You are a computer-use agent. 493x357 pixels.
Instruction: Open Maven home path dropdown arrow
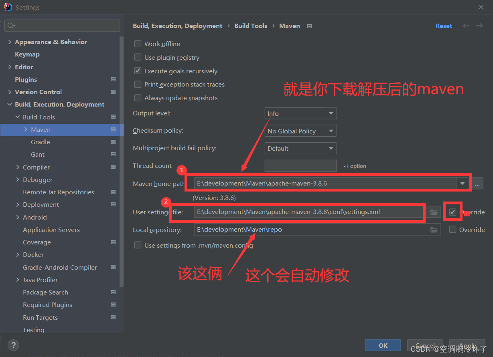463,184
